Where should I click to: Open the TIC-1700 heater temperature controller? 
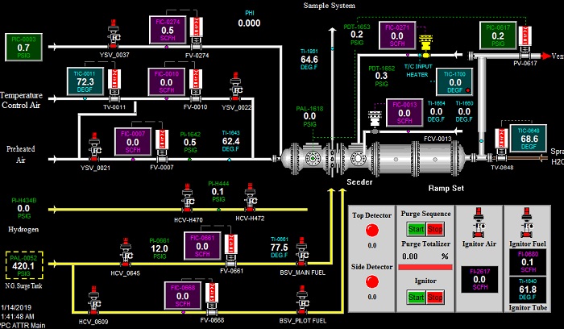(x=455, y=82)
